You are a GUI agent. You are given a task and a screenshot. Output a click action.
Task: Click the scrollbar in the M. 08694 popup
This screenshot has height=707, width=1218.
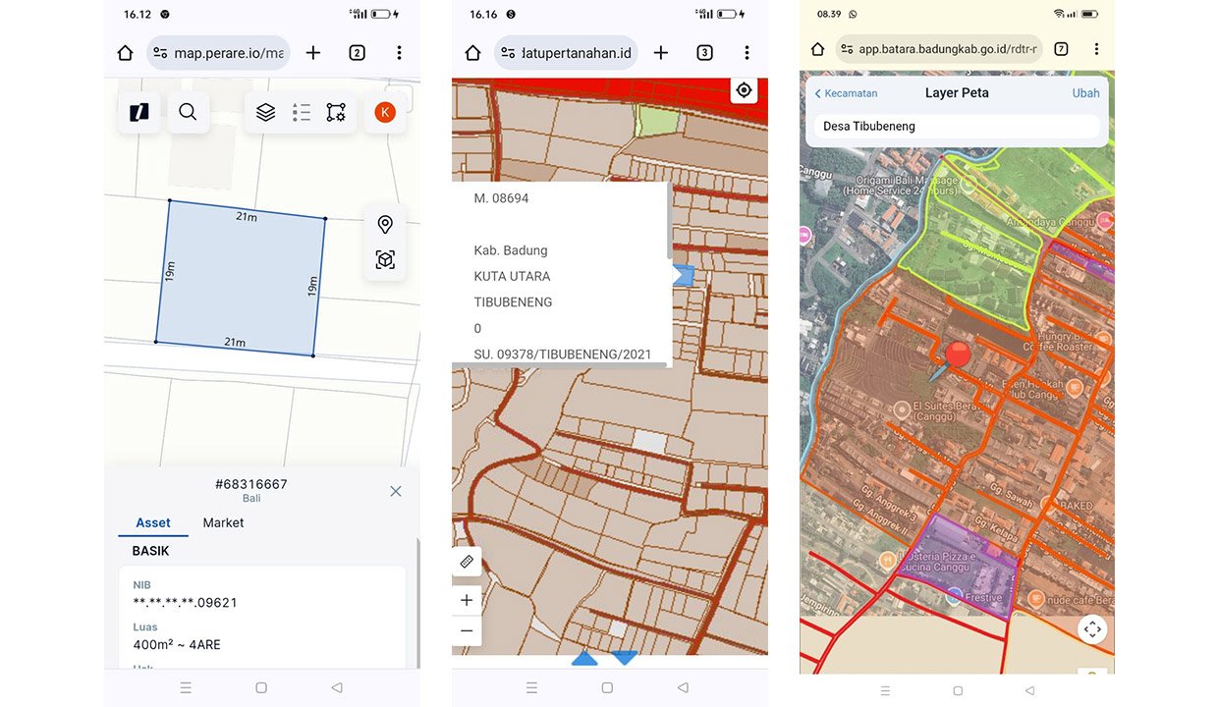(x=669, y=226)
